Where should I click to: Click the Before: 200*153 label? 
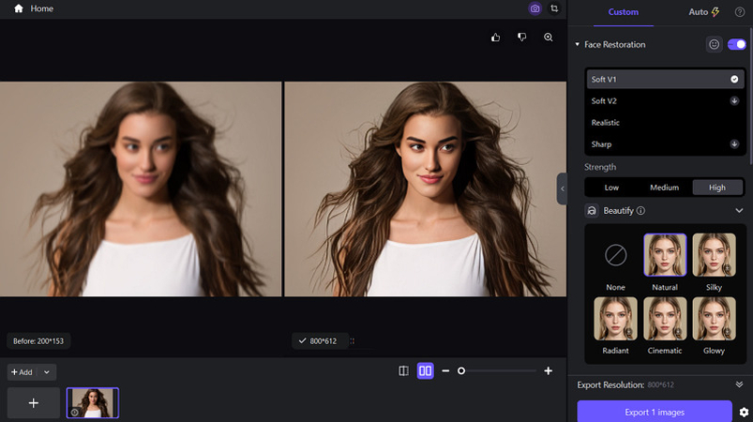pyautogui.click(x=38, y=340)
